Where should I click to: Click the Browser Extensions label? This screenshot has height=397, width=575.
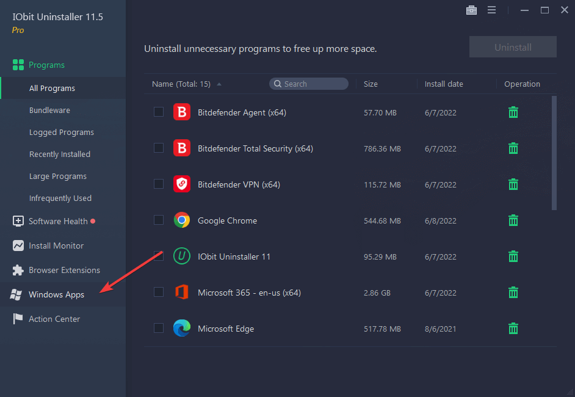pos(64,270)
